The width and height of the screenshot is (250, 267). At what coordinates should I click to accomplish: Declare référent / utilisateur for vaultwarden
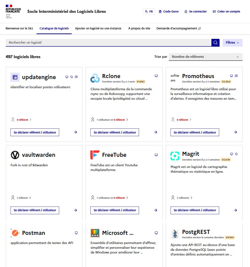(x=35, y=210)
